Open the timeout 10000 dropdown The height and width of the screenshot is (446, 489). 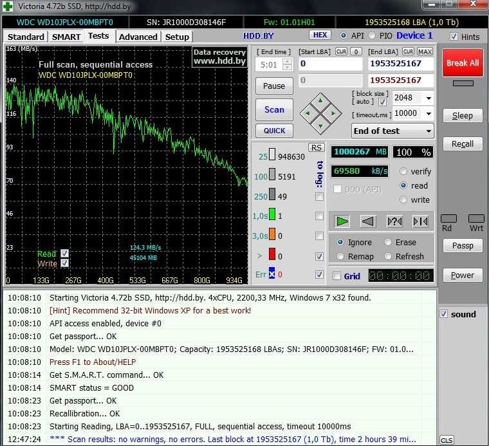tap(429, 114)
